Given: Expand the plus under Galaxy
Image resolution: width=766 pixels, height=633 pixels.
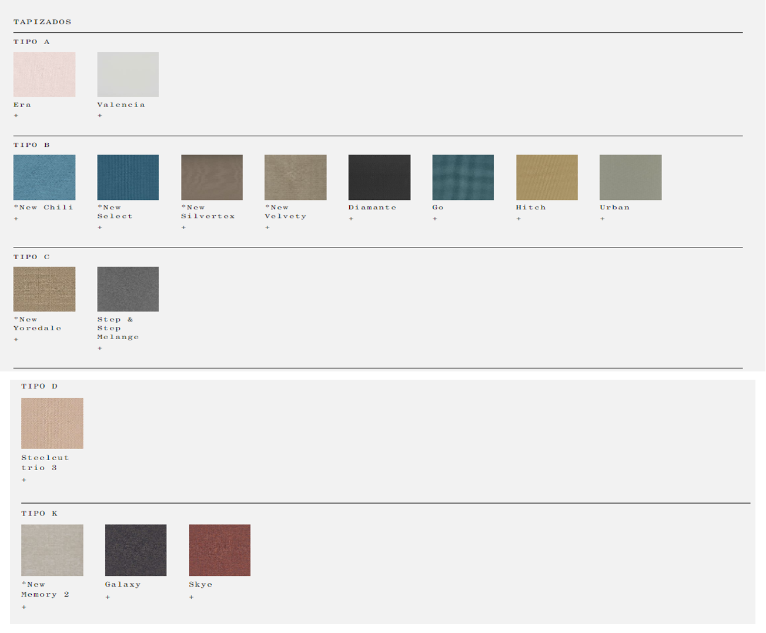Looking at the screenshot, I should pos(108,597).
